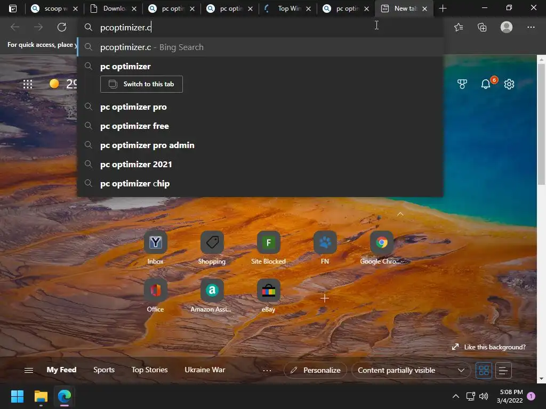Show more feed categories ellipsis
Viewport: 546px width, 409px height.
tap(267, 371)
